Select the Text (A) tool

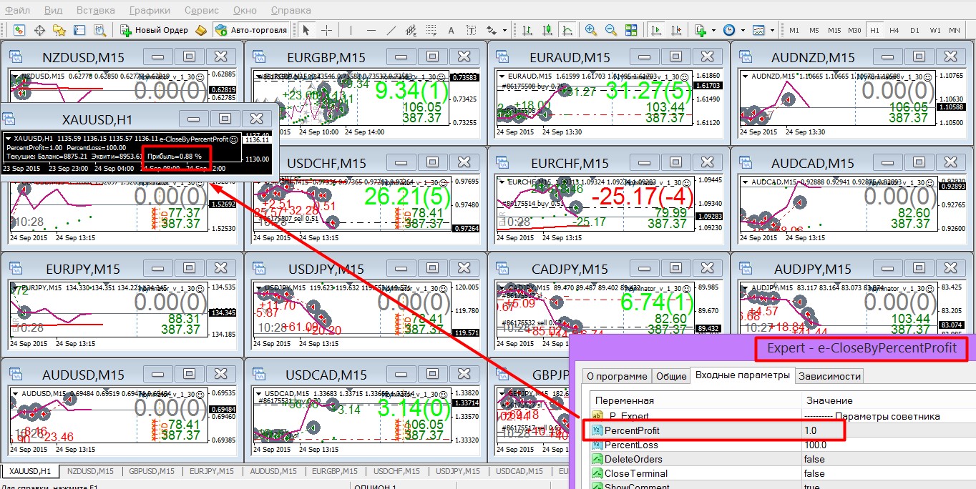(452, 30)
